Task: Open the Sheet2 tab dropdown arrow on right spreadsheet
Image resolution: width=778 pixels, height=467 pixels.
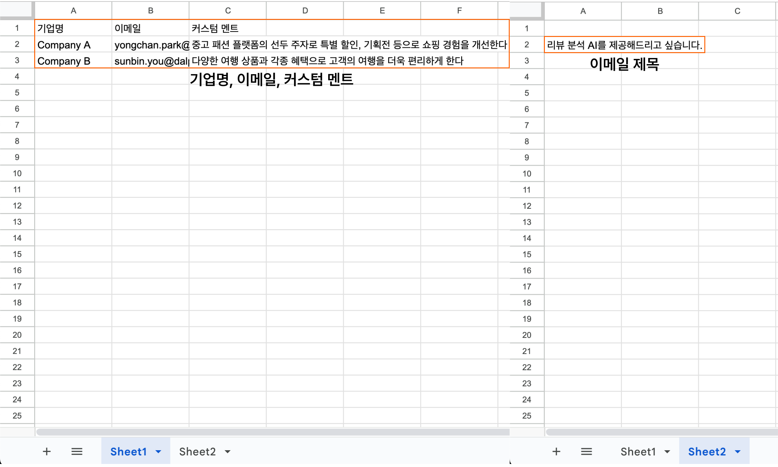Action: pyautogui.click(x=737, y=451)
